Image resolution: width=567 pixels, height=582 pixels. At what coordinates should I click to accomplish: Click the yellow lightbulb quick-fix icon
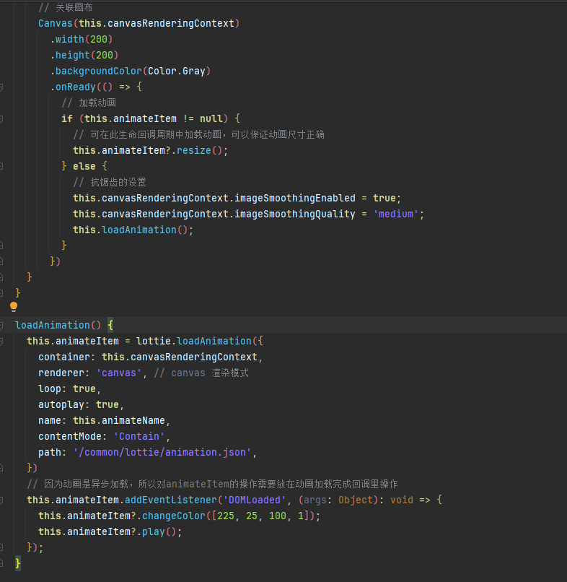pyautogui.click(x=13, y=307)
